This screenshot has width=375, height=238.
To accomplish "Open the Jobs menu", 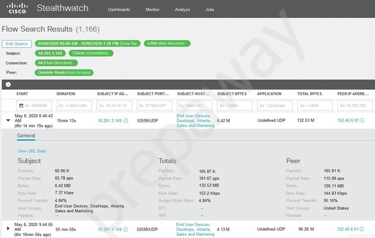I will (210, 9).
